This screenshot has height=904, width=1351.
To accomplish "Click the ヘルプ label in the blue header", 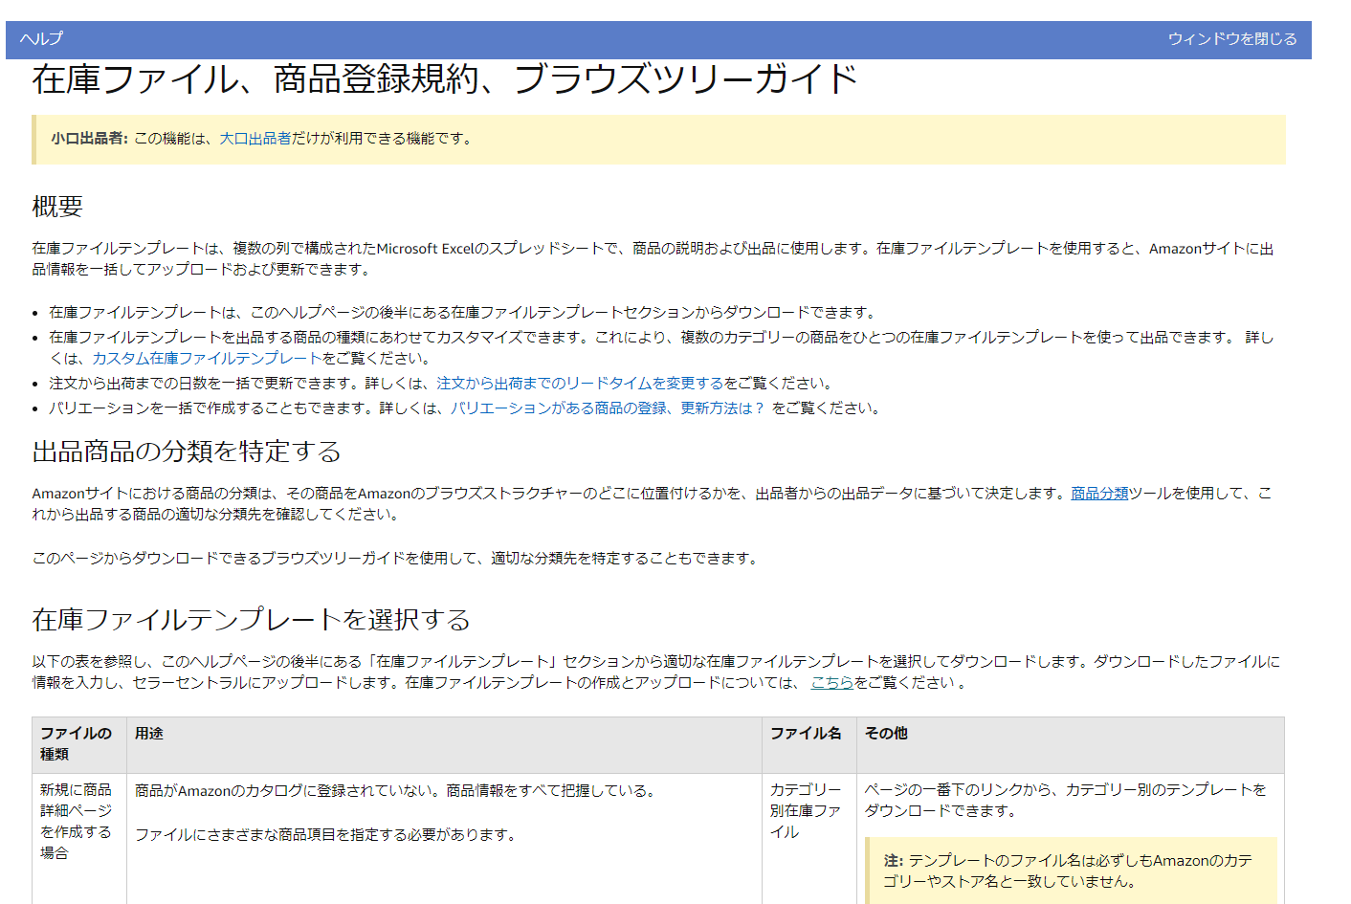I will (x=41, y=39).
